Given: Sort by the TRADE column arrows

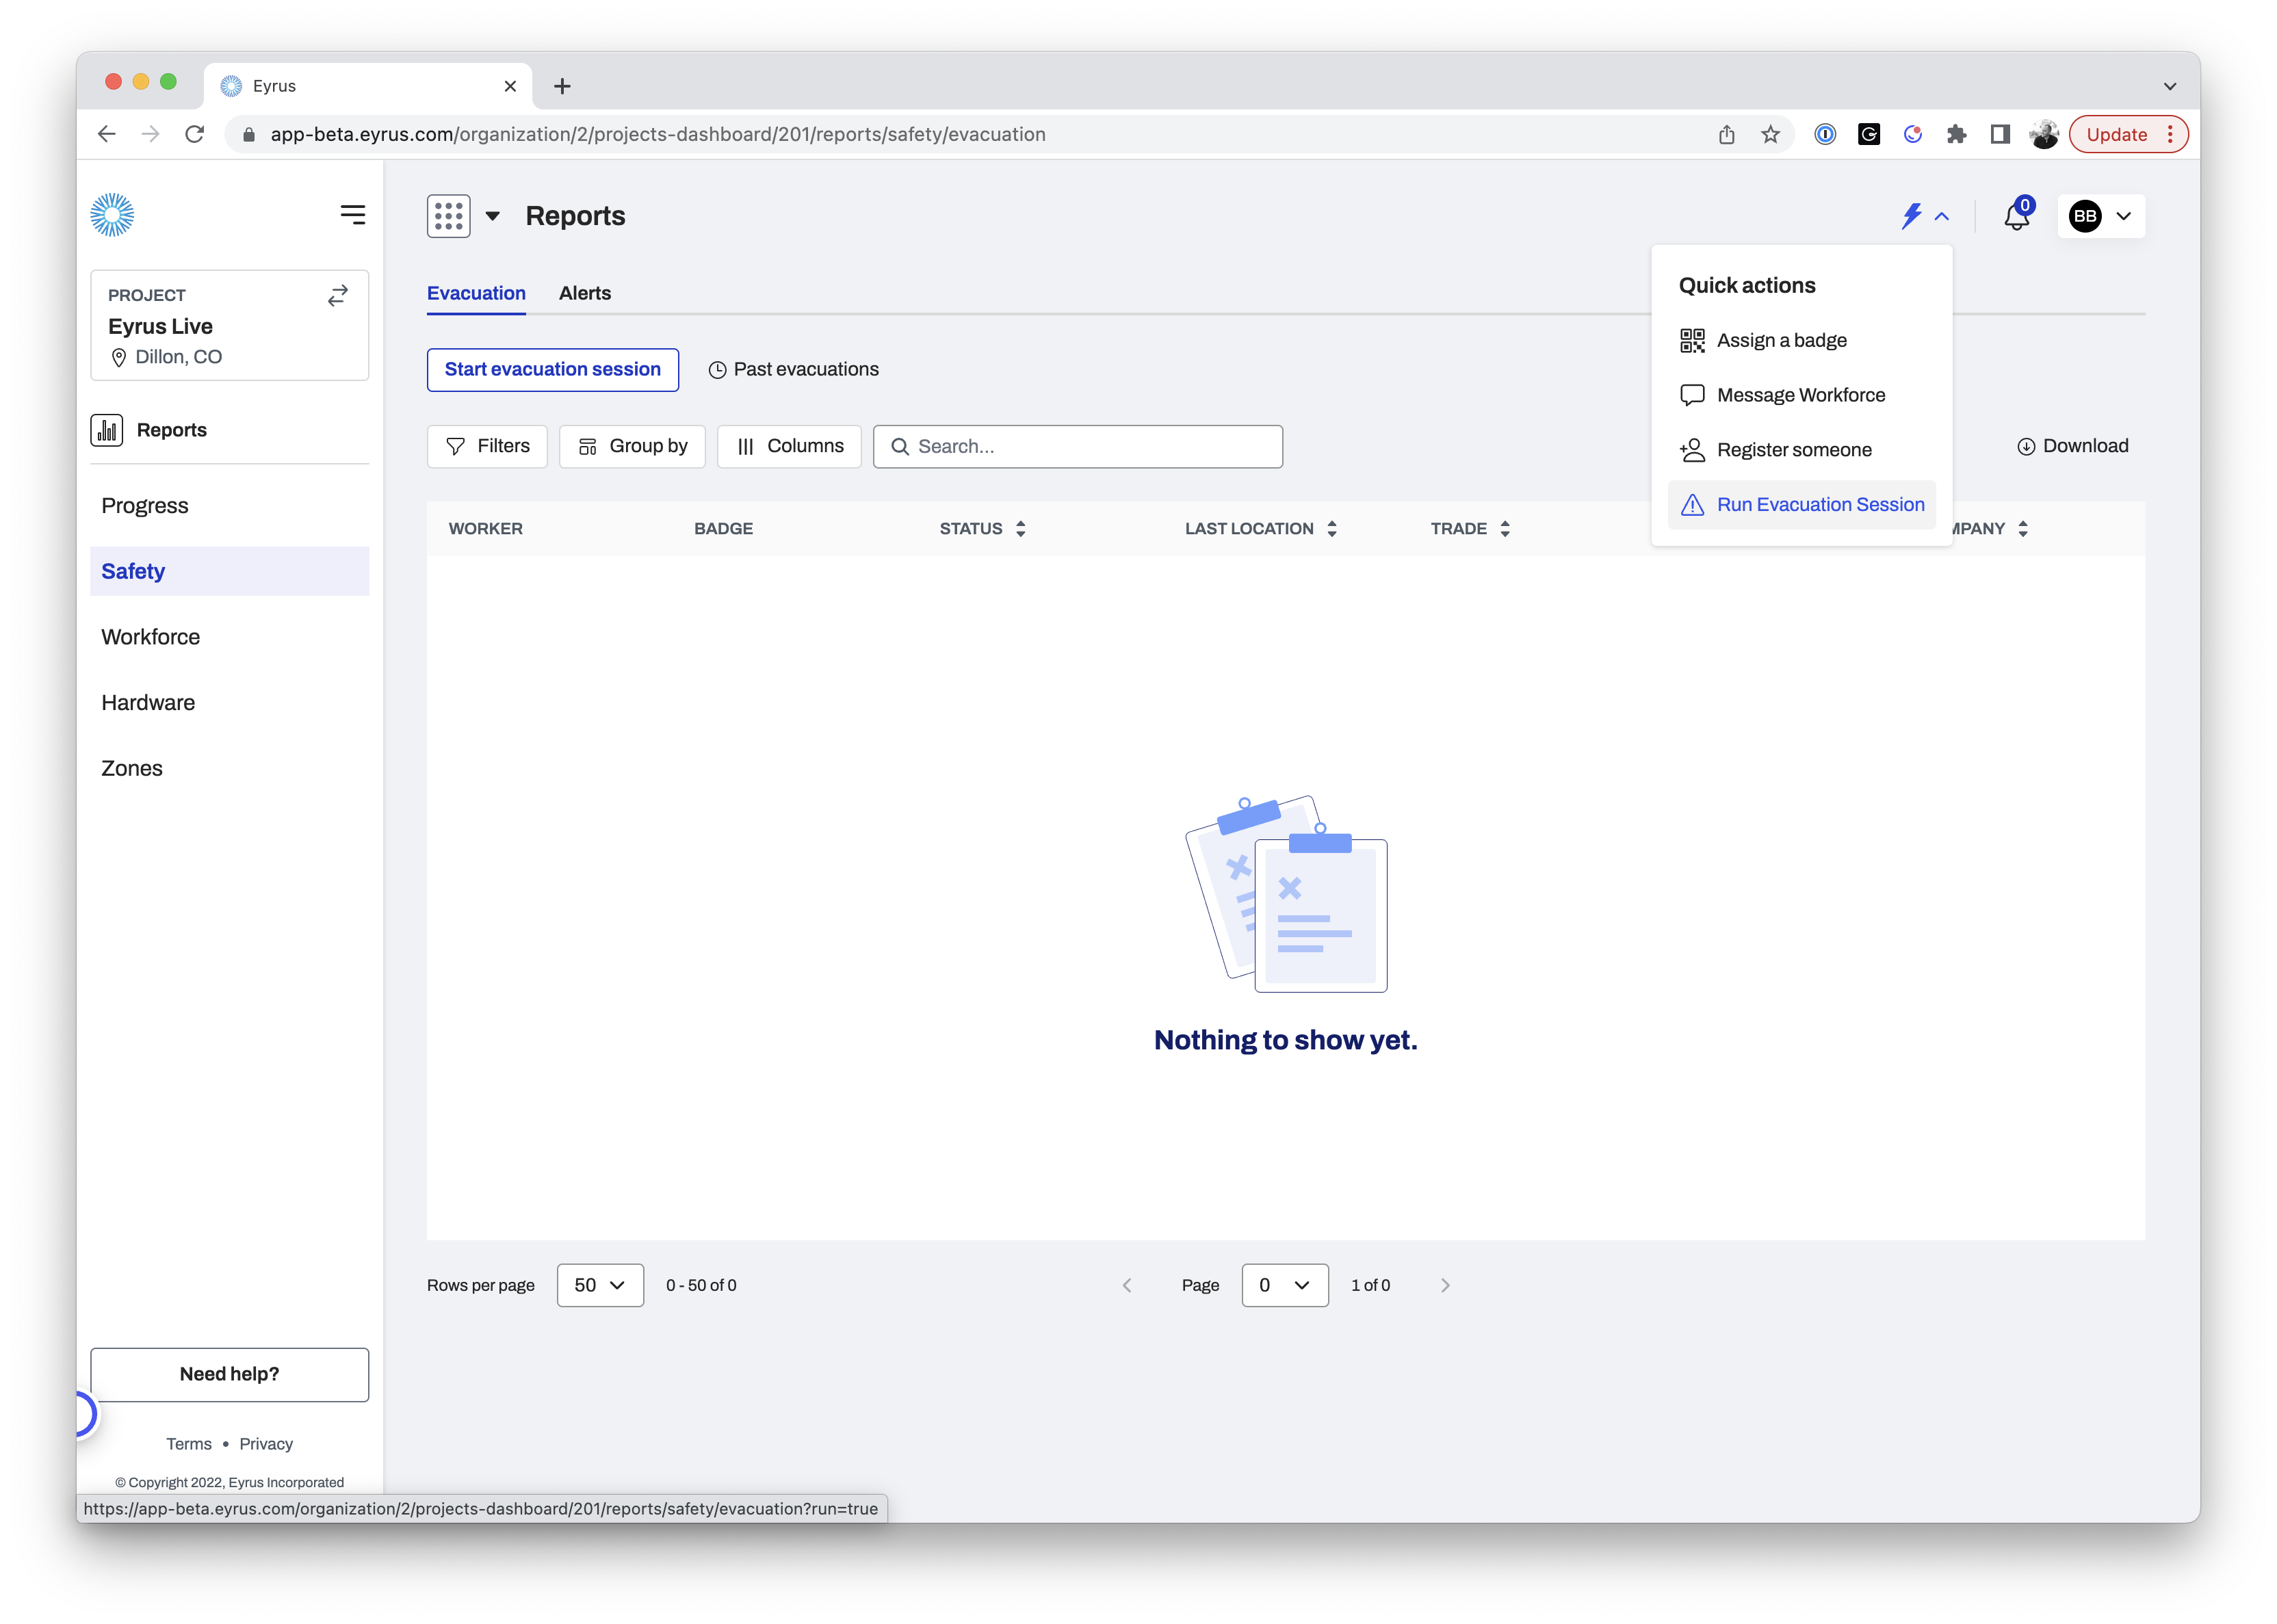Looking at the screenshot, I should click(1505, 529).
